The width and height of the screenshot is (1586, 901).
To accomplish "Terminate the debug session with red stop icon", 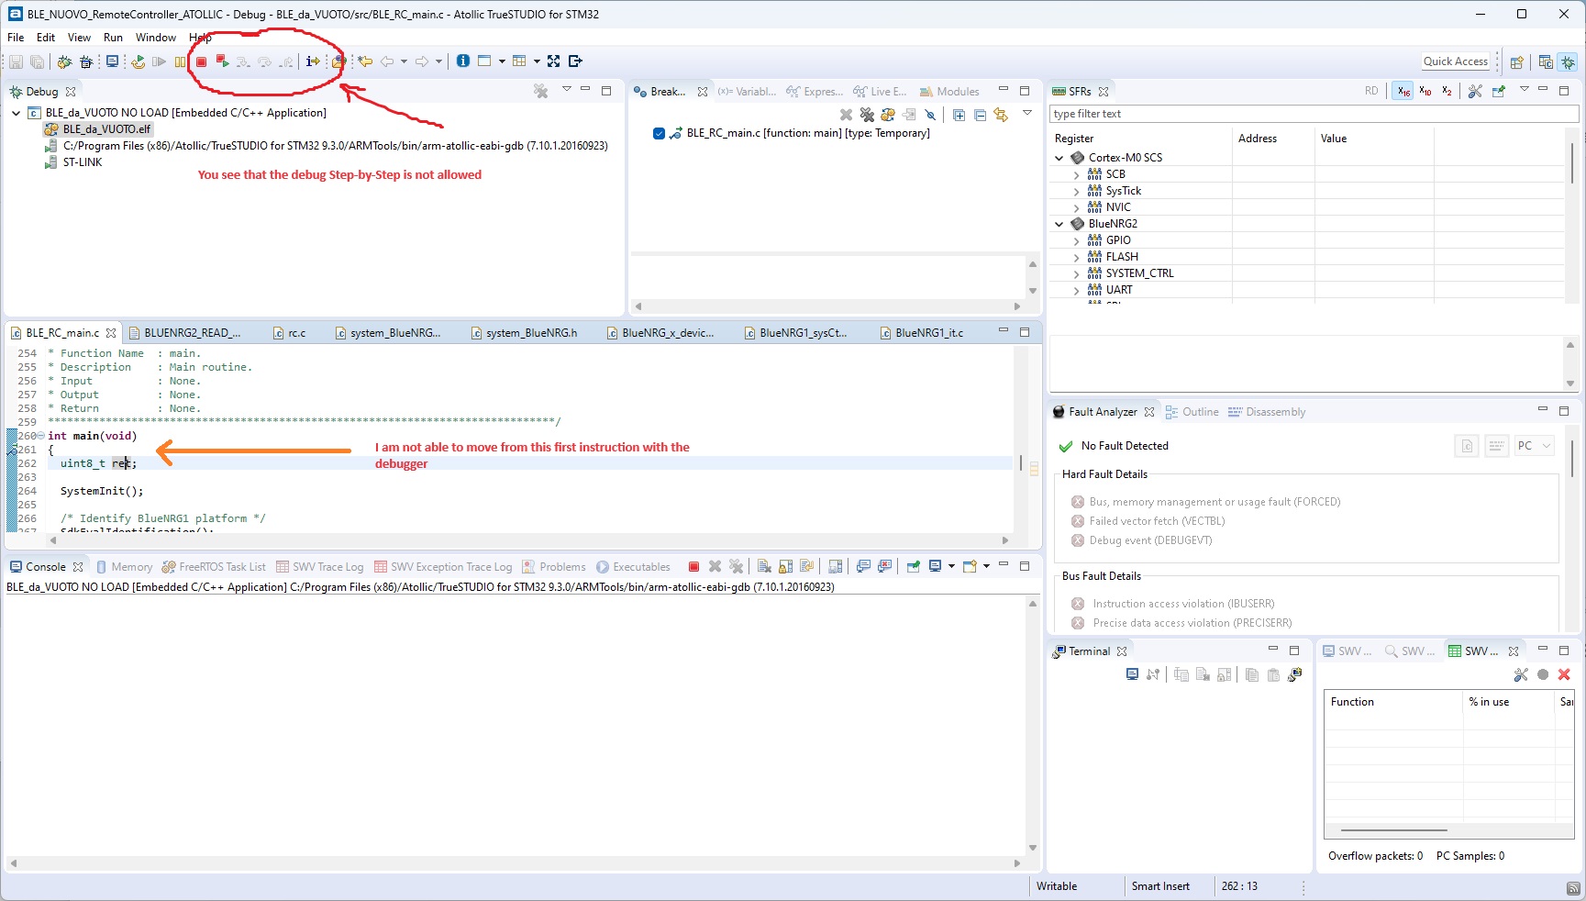I will pyautogui.click(x=201, y=61).
